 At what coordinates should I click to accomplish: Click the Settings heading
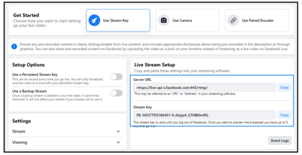coord(22,121)
